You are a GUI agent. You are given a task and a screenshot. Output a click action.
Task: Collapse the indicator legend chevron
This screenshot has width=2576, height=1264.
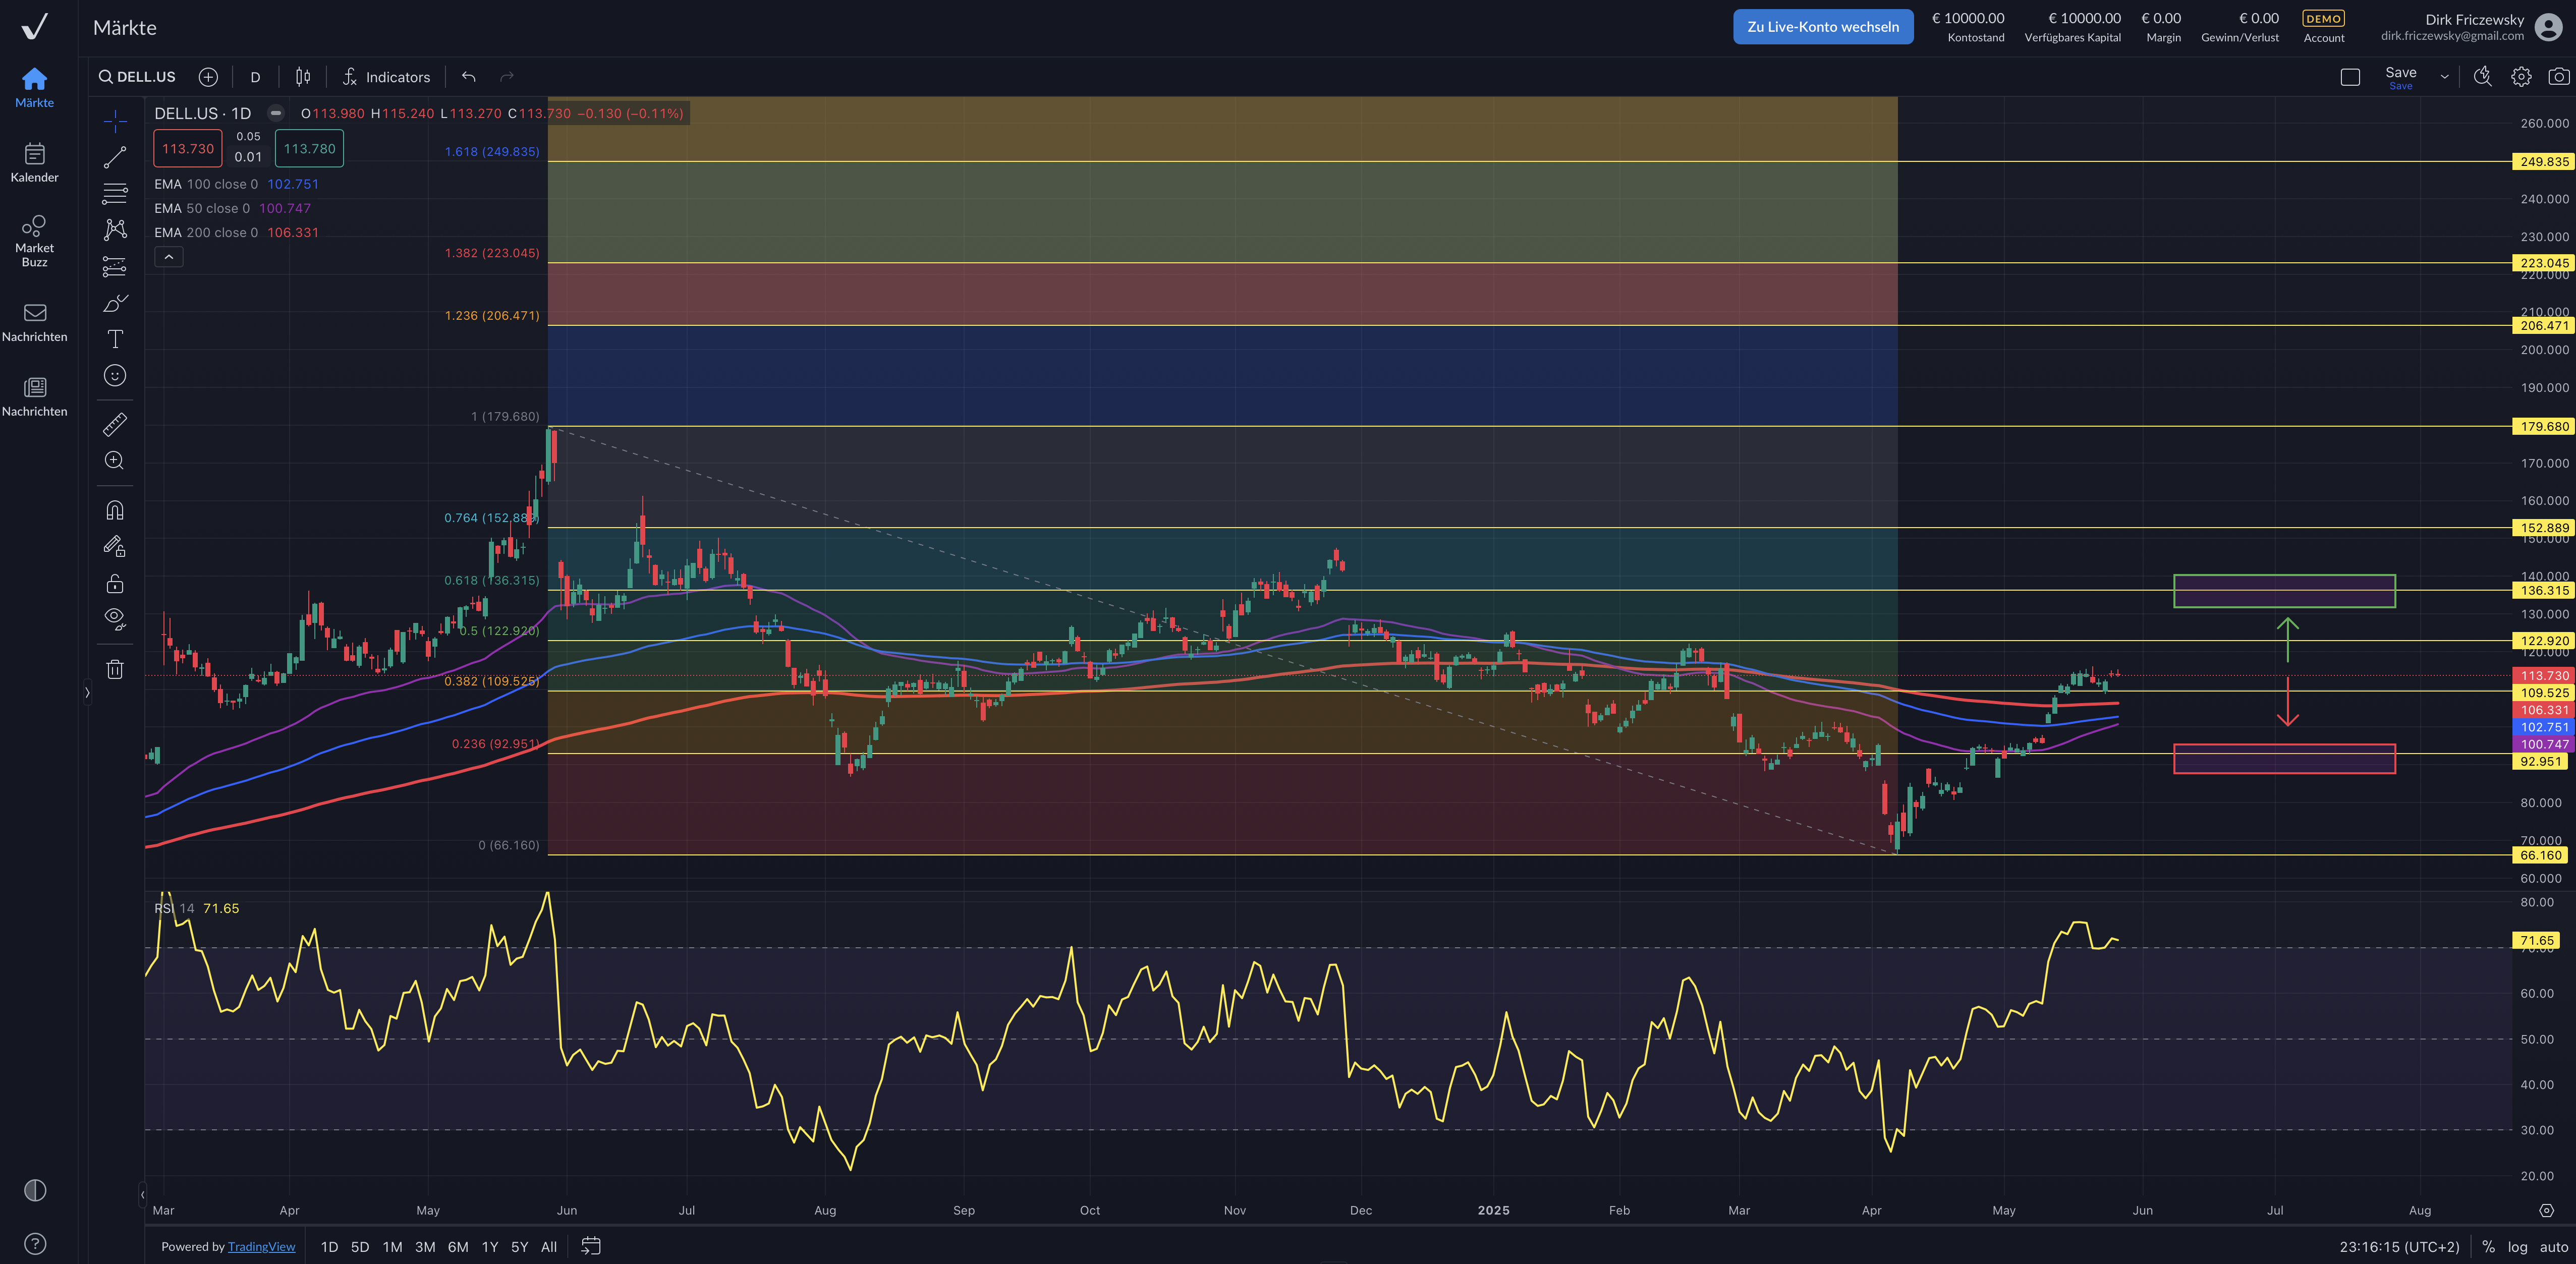169,257
